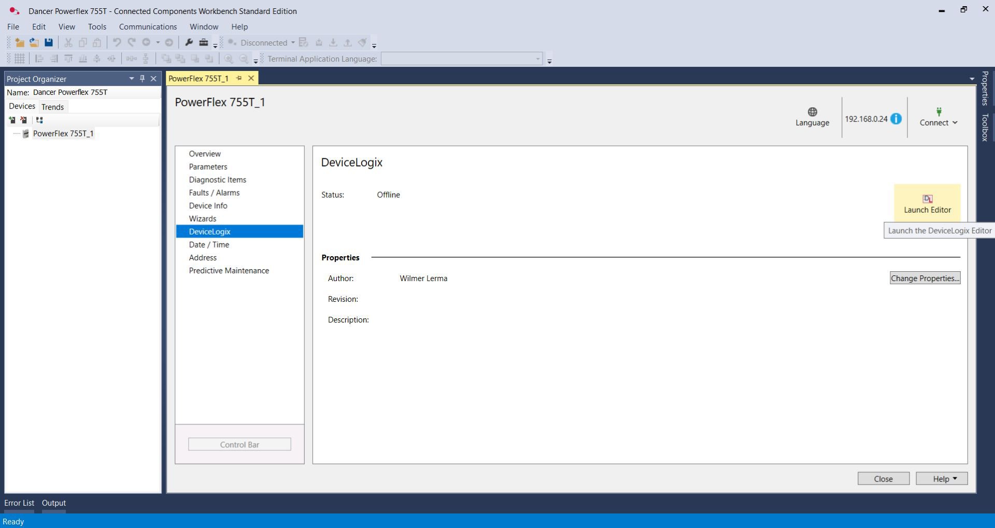The image size is (995, 528).
Task: Save the project with the floppy disk icon
Action: point(49,42)
